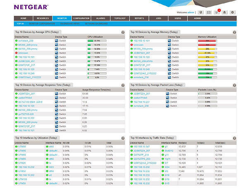Click switch icon for switch7f14b6 in Packet Loss panel
This screenshot has width=248, height=190.
[168, 98]
